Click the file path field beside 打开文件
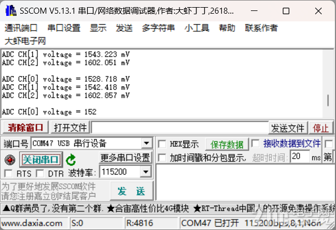336x230 pixels. 180,128
